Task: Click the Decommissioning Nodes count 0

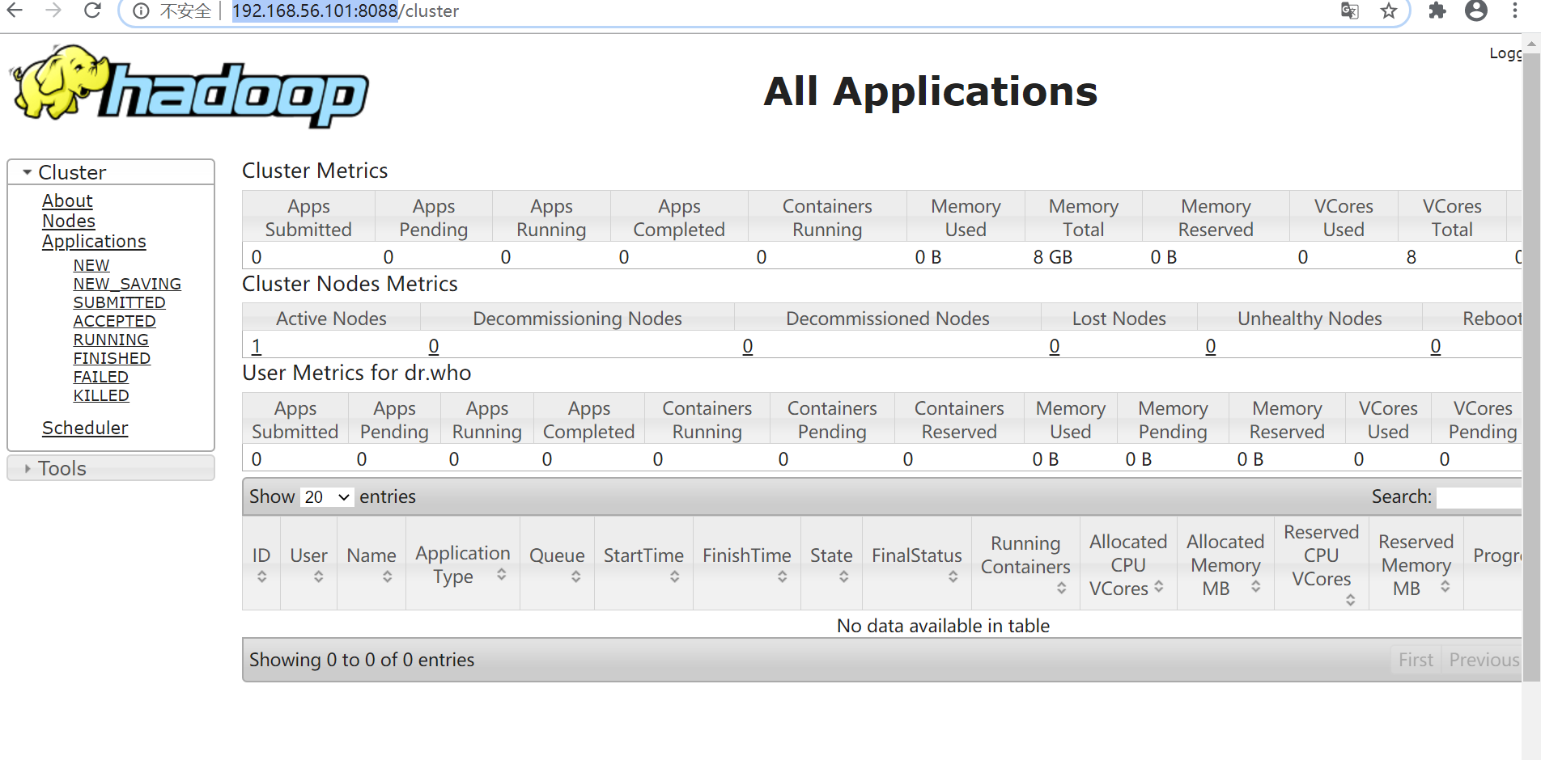Action: click(x=434, y=346)
